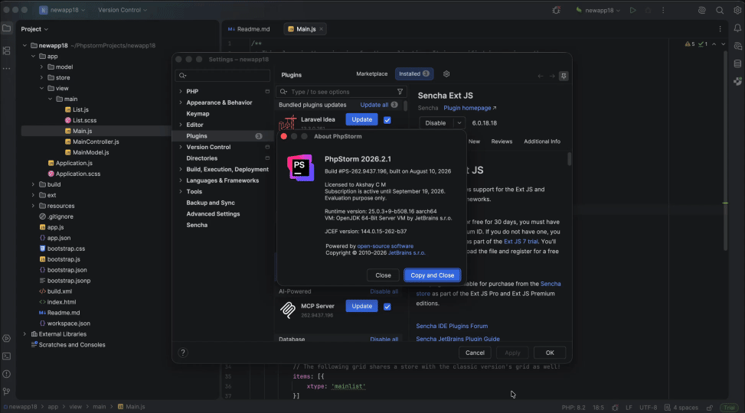The image size is (745, 413).
Task: Open the Terminal tool window icon
Action: (7, 356)
